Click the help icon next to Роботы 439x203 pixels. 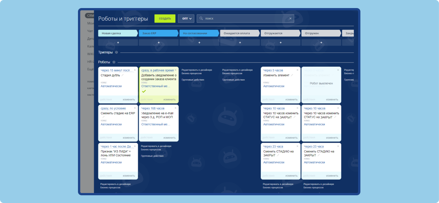point(114,62)
